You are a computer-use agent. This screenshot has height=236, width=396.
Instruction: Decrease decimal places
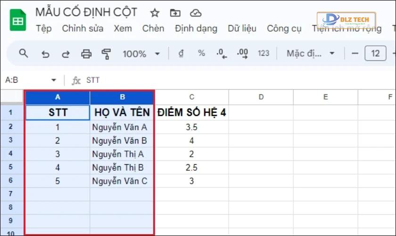click(x=222, y=54)
